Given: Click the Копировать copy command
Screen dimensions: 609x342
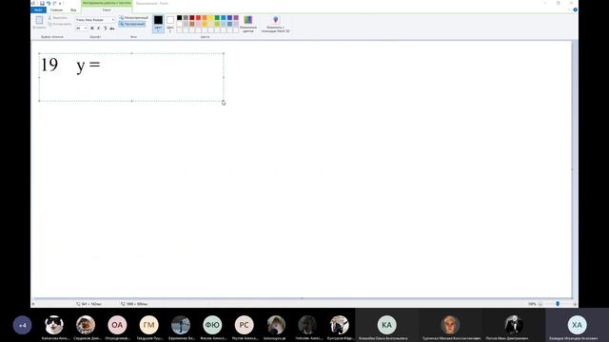Looking at the screenshot, I should [x=60, y=24].
